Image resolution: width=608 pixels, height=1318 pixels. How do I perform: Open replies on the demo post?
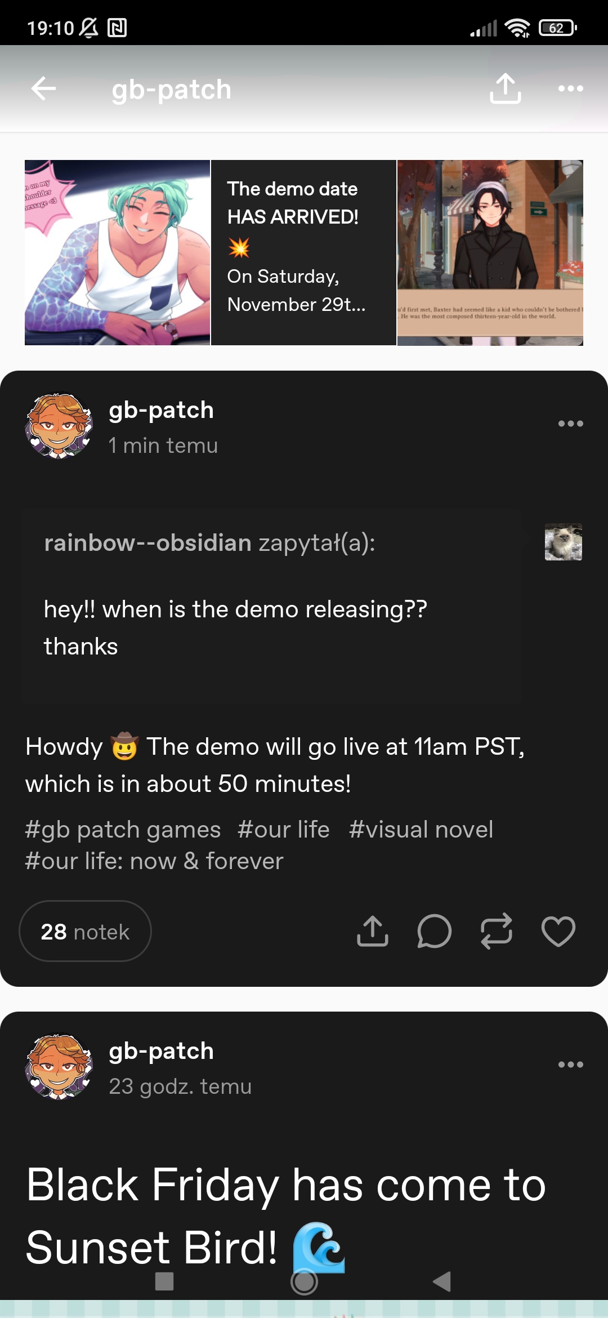click(x=434, y=931)
